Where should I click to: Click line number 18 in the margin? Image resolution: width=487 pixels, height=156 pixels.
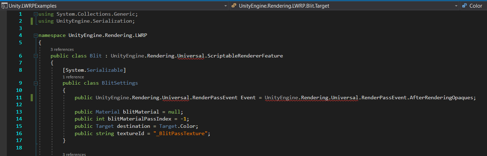point(19,148)
